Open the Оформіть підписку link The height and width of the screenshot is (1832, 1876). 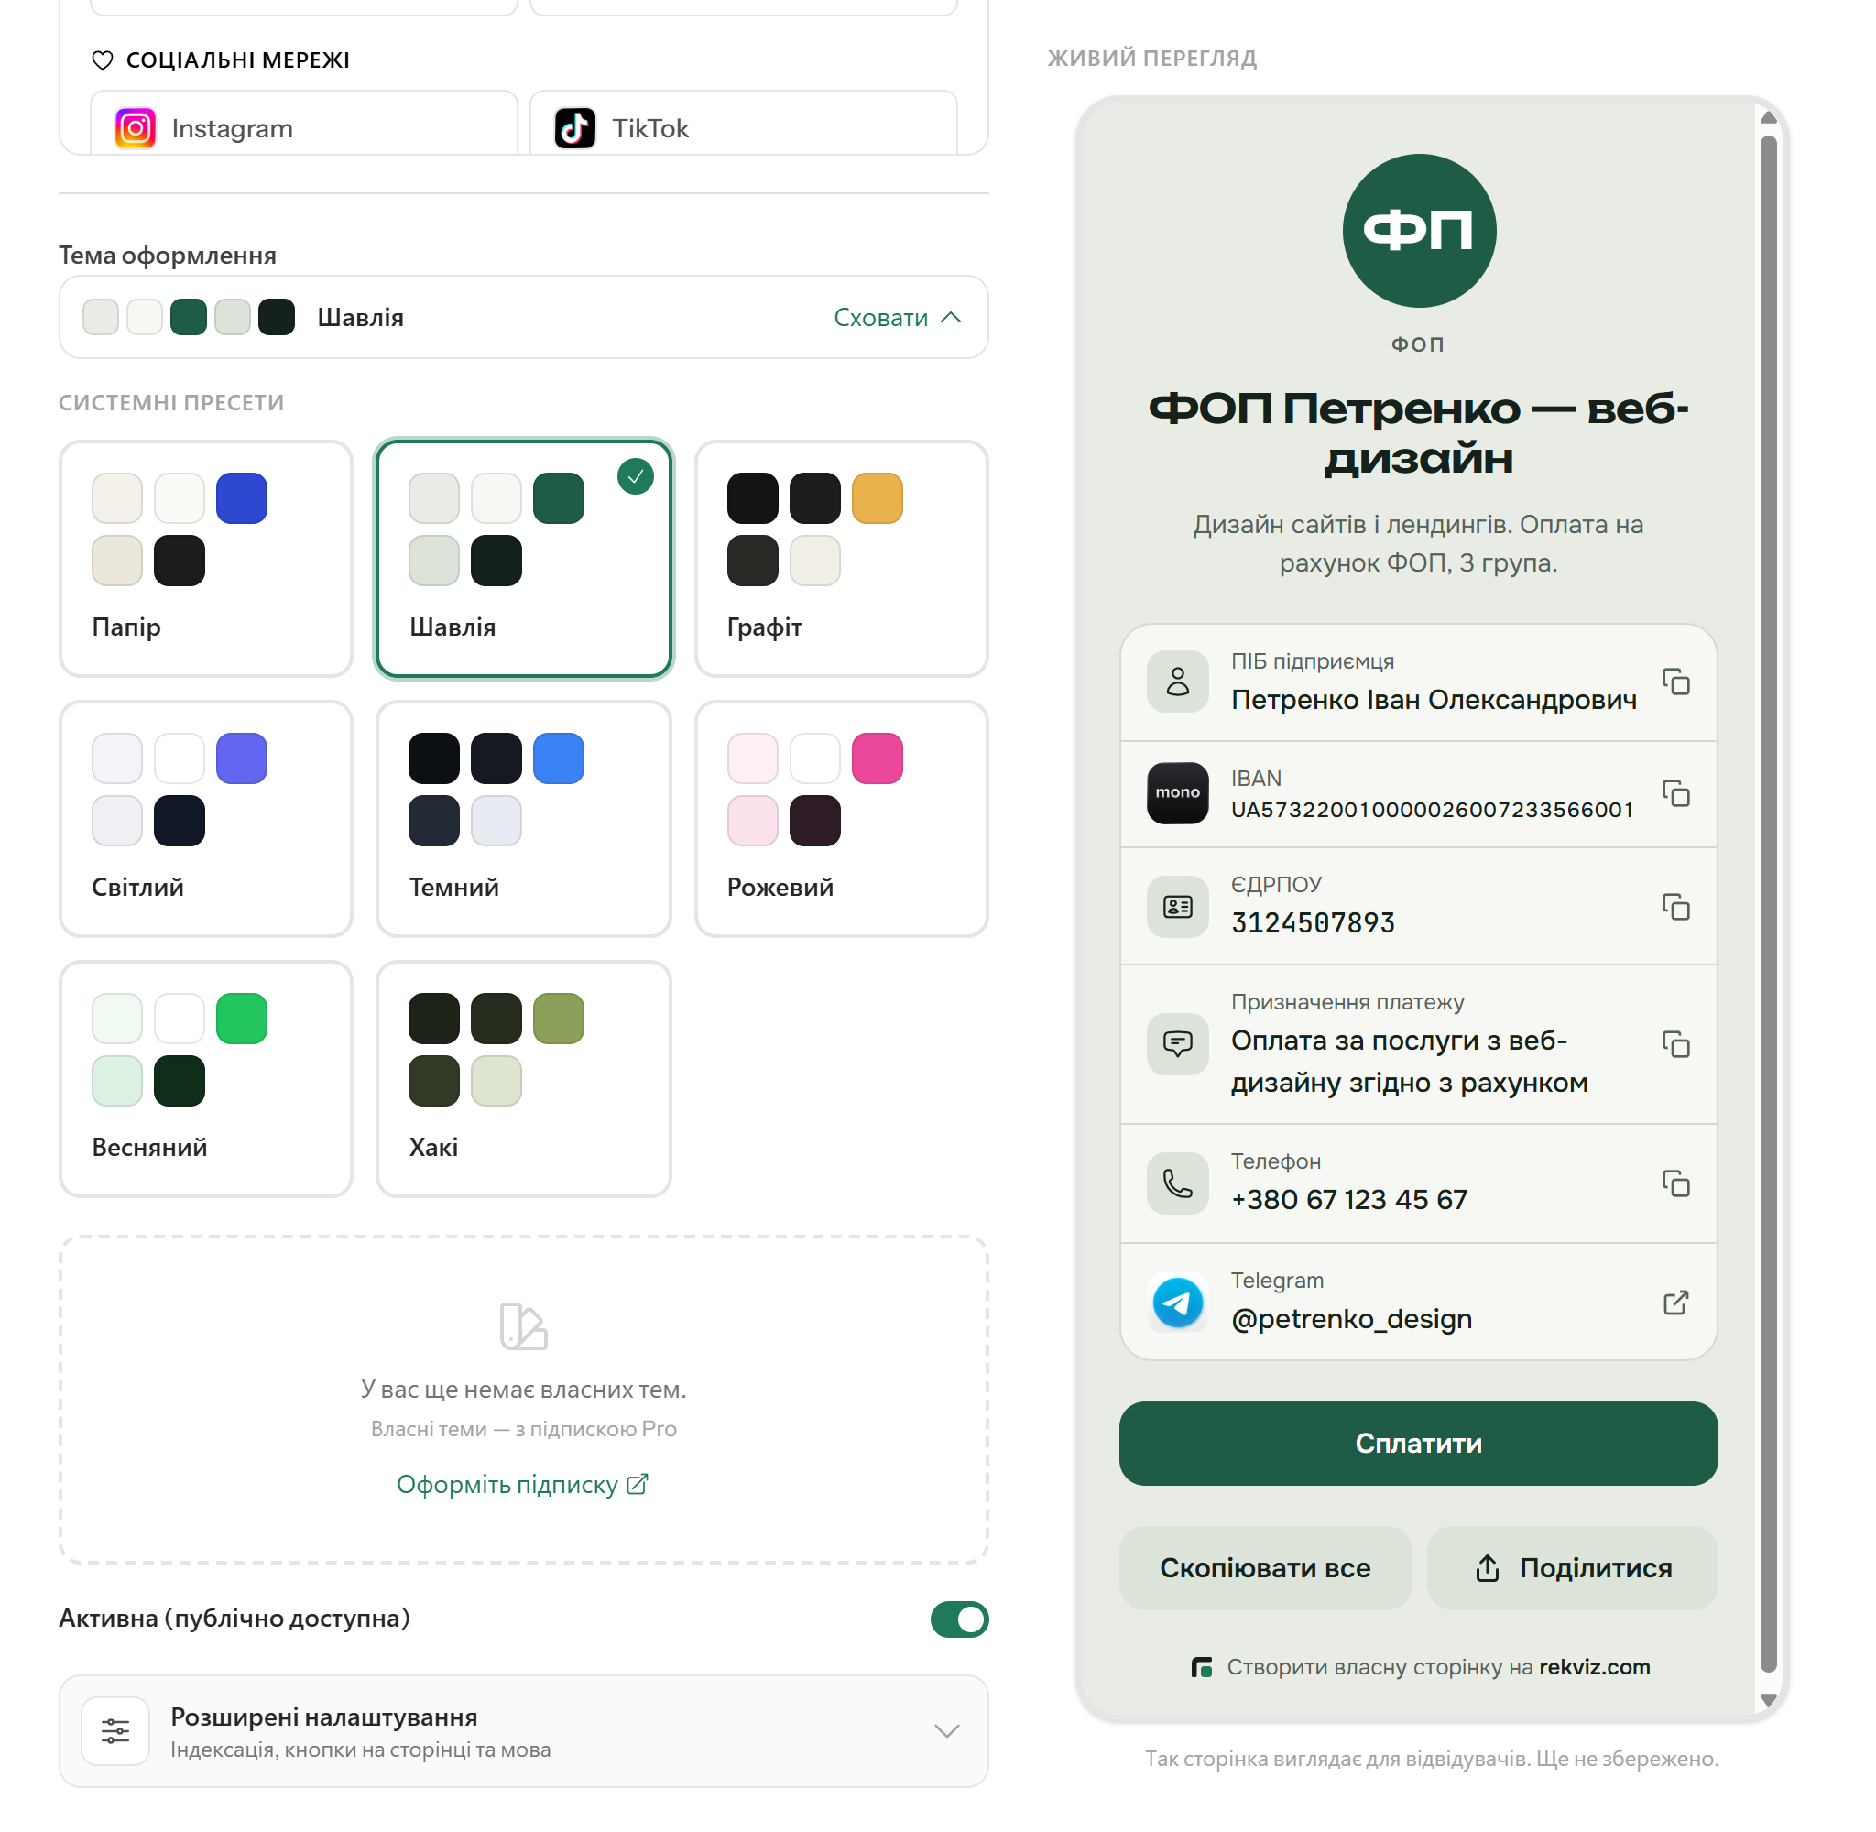click(x=522, y=1484)
